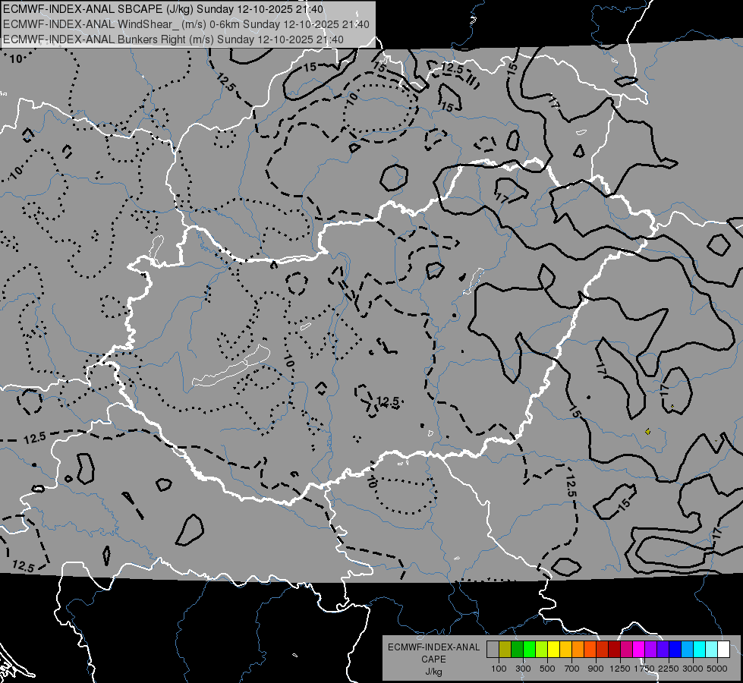743x683 pixels.
Task: Select the dark red swatch before 1250
Action: tap(615, 650)
